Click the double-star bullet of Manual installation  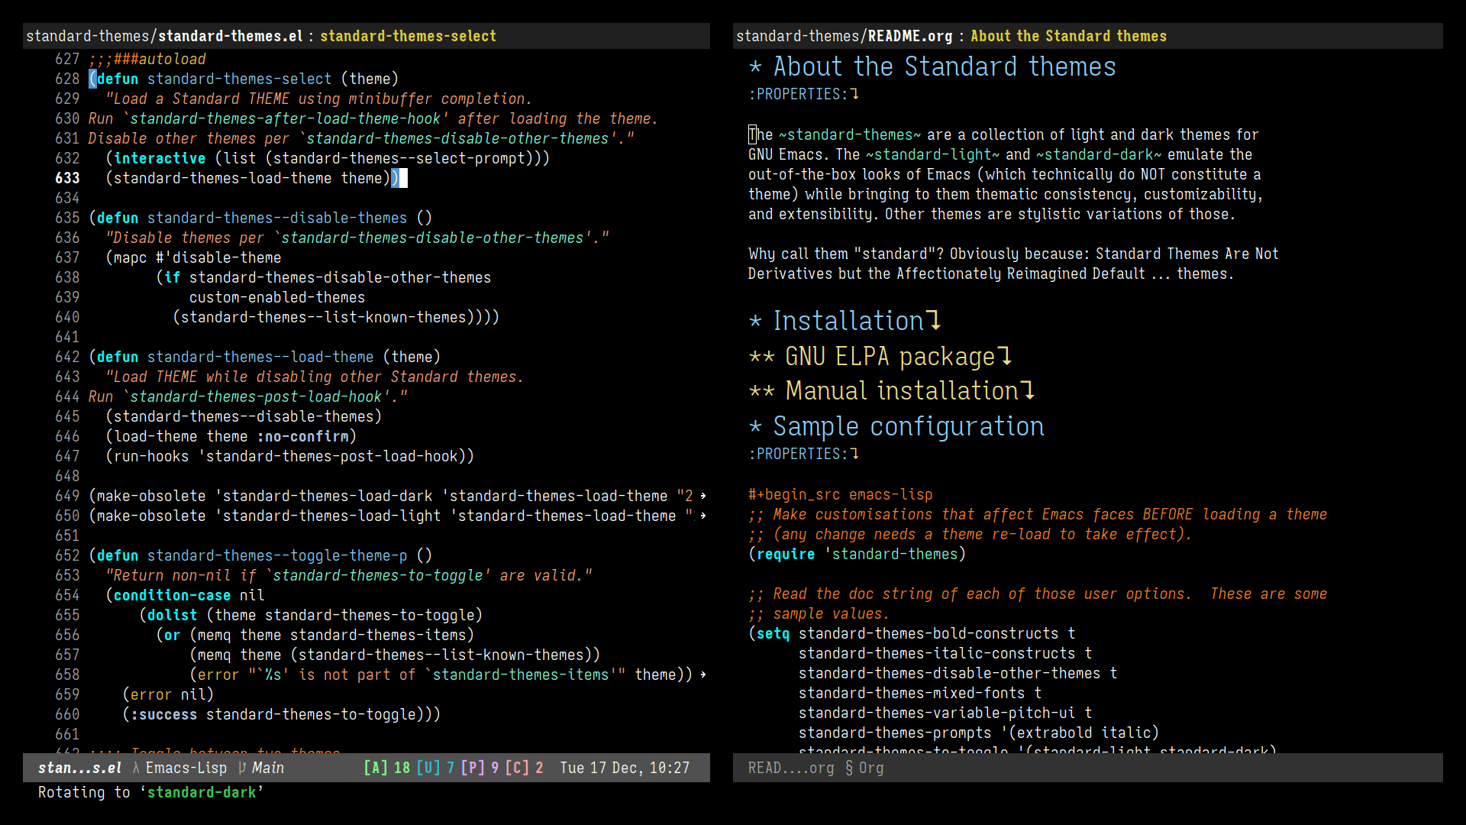click(x=762, y=392)
